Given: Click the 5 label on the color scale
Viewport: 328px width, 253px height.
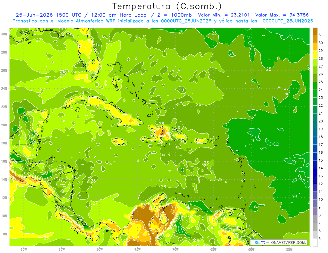Looking at the screenshot, I should (x=320, y=239).
